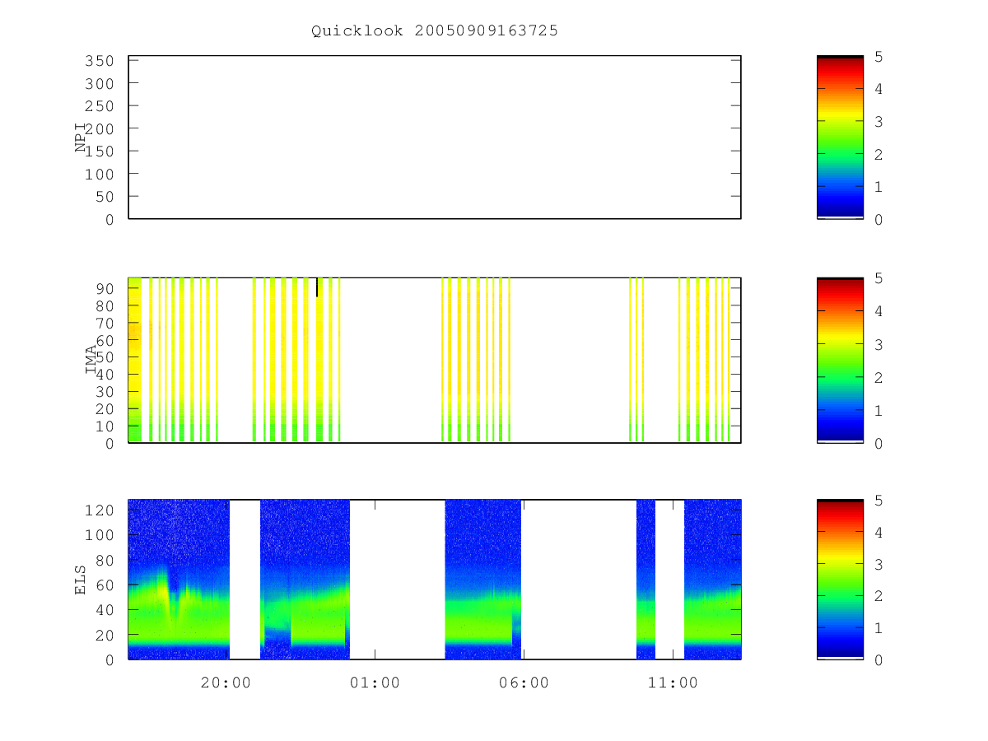Click the NPI panel color bar

tap(840, 137)
